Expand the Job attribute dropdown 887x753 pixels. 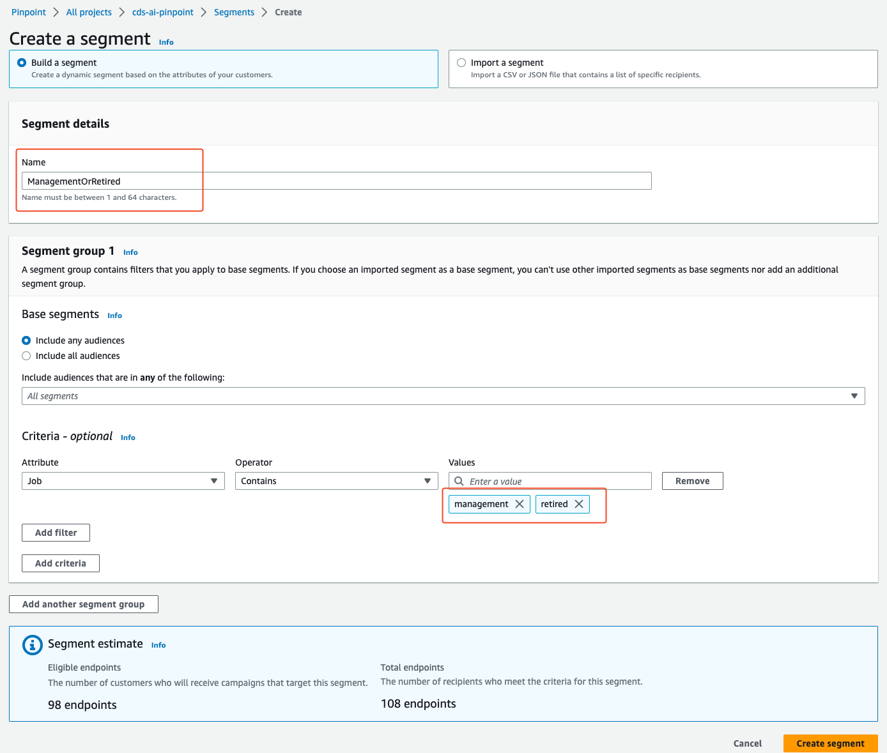point(213,481)
